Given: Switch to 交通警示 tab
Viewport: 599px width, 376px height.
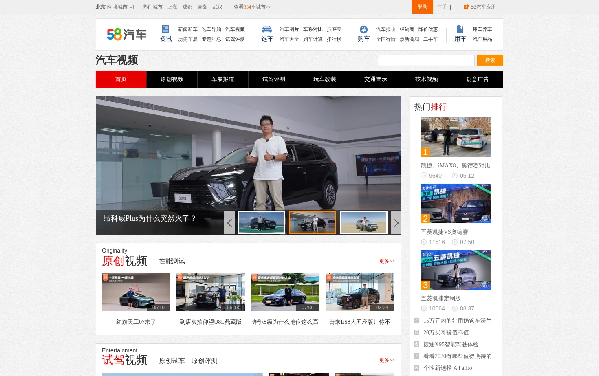Looking at the screenshot, I should (376, 79).
